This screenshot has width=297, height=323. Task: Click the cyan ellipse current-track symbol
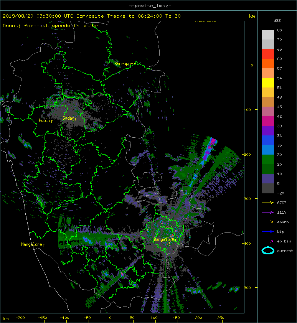[x=268, y=250]
